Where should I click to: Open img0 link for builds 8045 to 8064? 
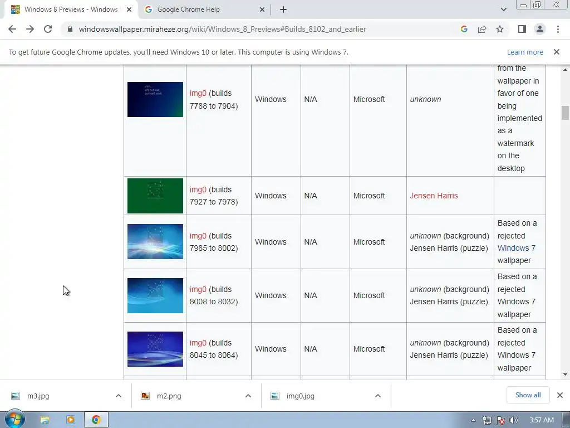click(x=198, y=343)
